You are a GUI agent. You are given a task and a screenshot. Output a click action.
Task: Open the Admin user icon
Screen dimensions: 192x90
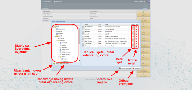(145, 6)
